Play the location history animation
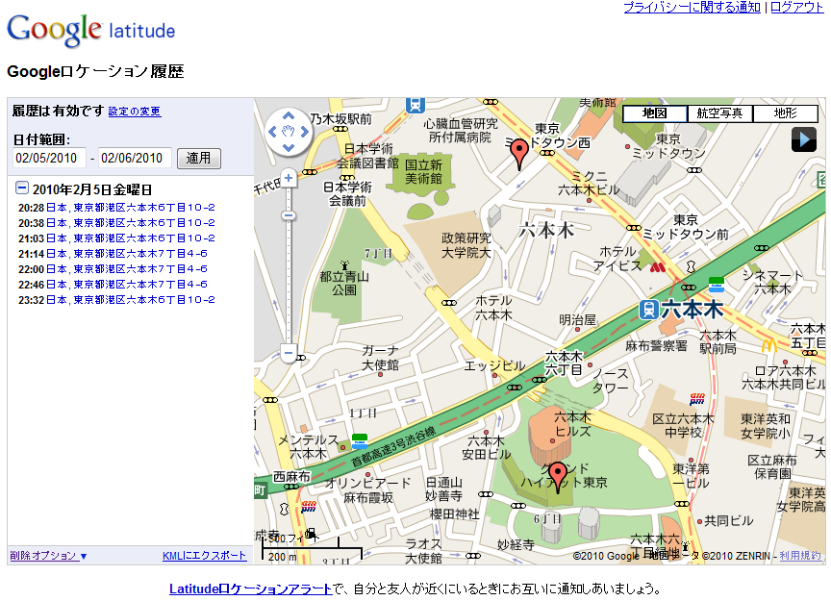831x601 pixels. point(804,139)
